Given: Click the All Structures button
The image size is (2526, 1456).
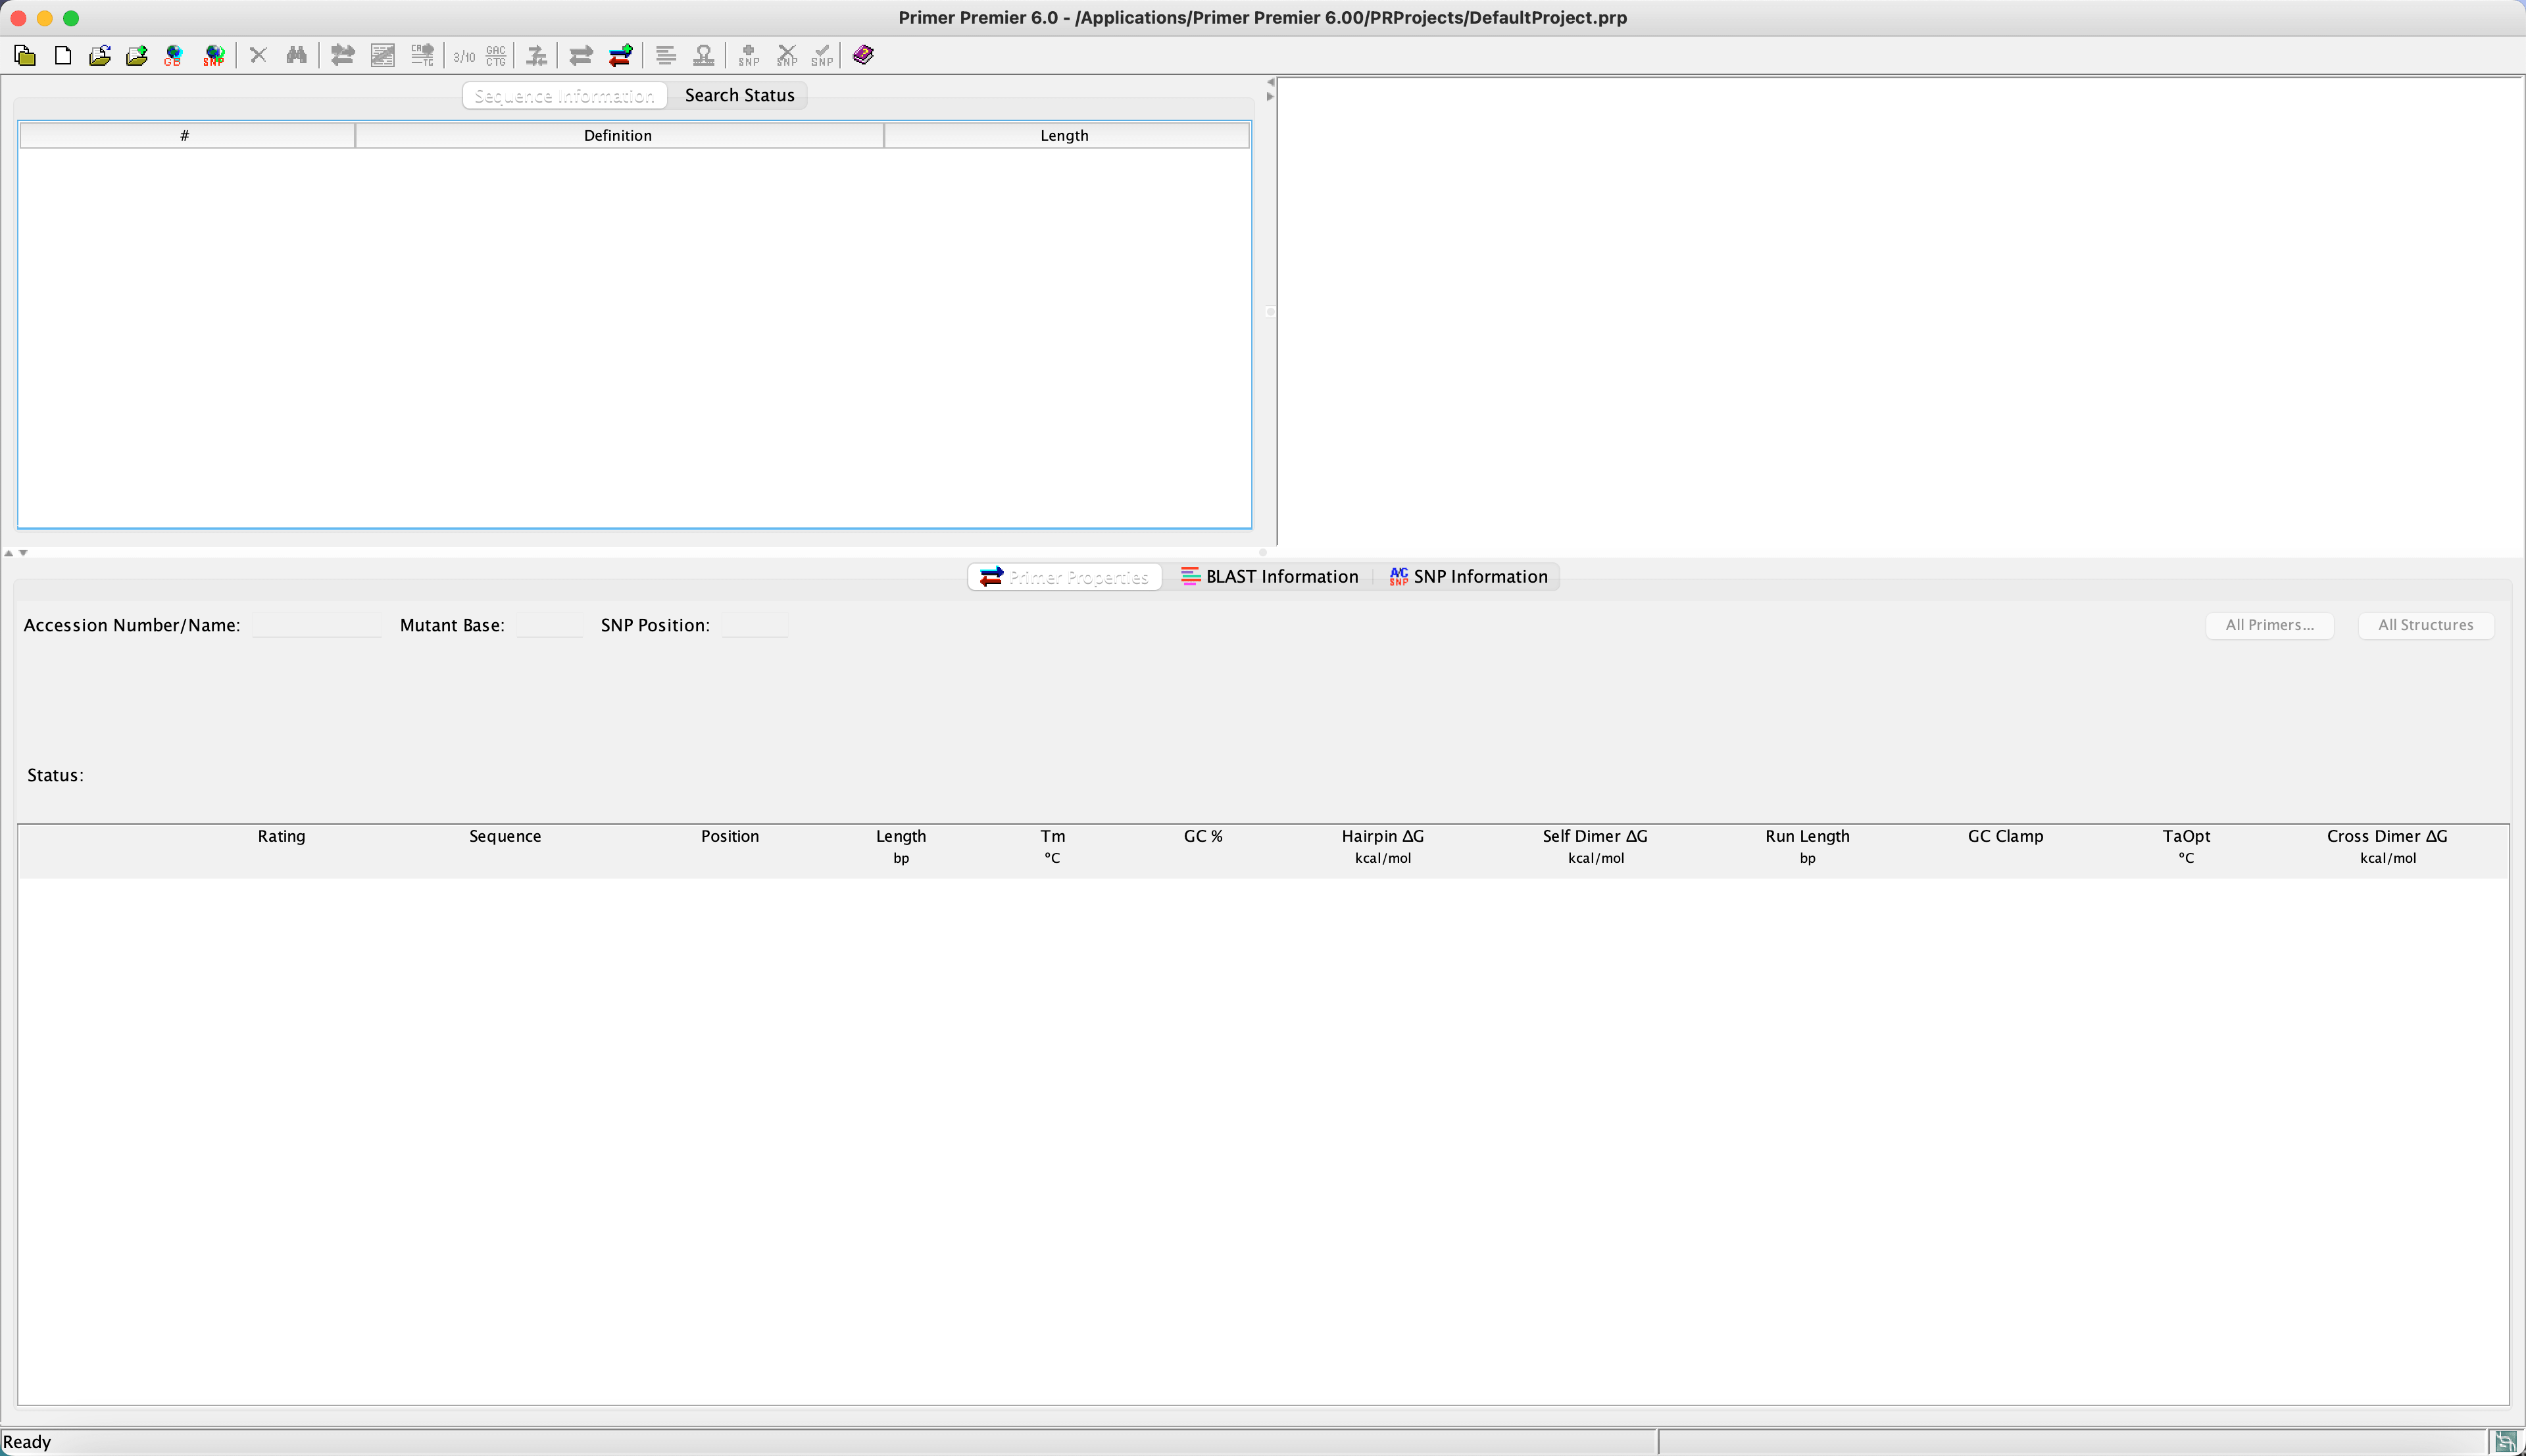Looking at the screenshot, I should pyautogui.click(x=2426, y=625).
